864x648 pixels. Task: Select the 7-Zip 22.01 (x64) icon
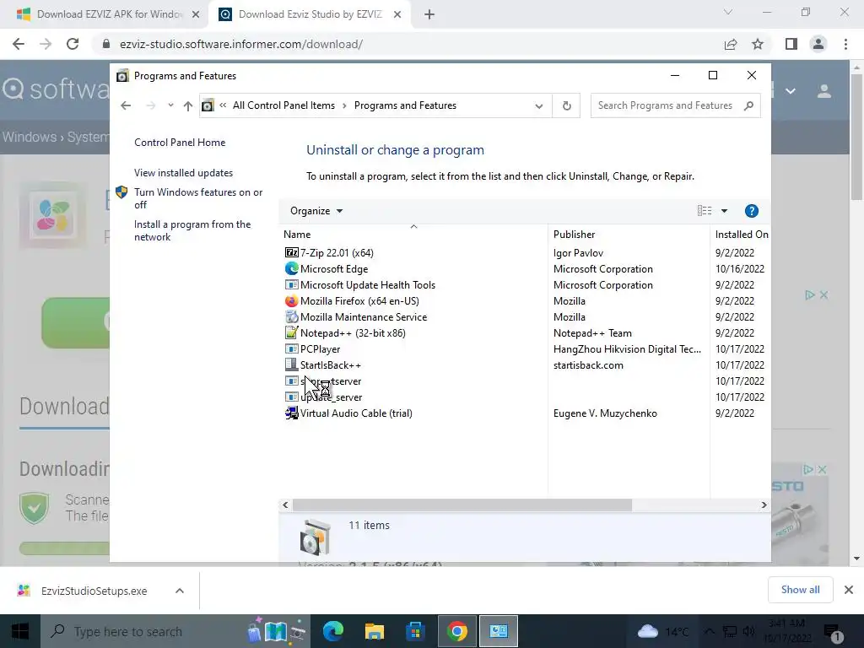pyautogui.click(x=291, y=252)
